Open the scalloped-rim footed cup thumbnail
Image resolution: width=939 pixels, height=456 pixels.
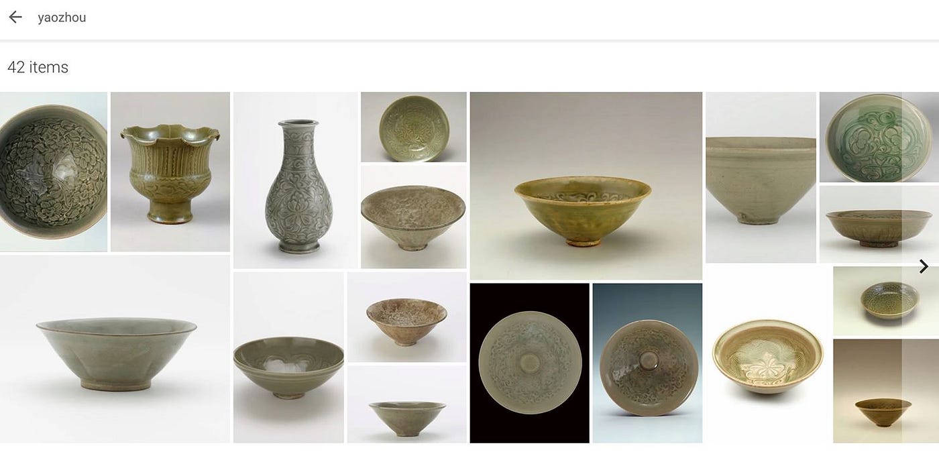pos(170,172)
